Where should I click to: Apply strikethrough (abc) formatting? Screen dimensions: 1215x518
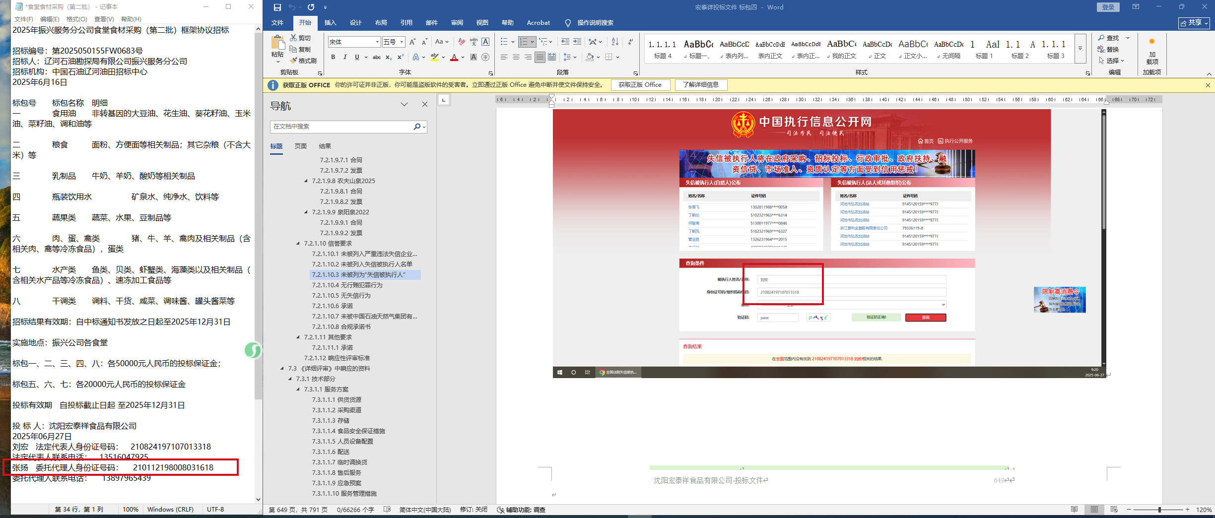377,57
